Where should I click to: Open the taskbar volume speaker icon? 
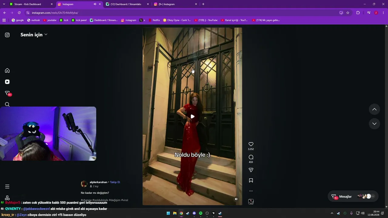(x=363, y=213)
